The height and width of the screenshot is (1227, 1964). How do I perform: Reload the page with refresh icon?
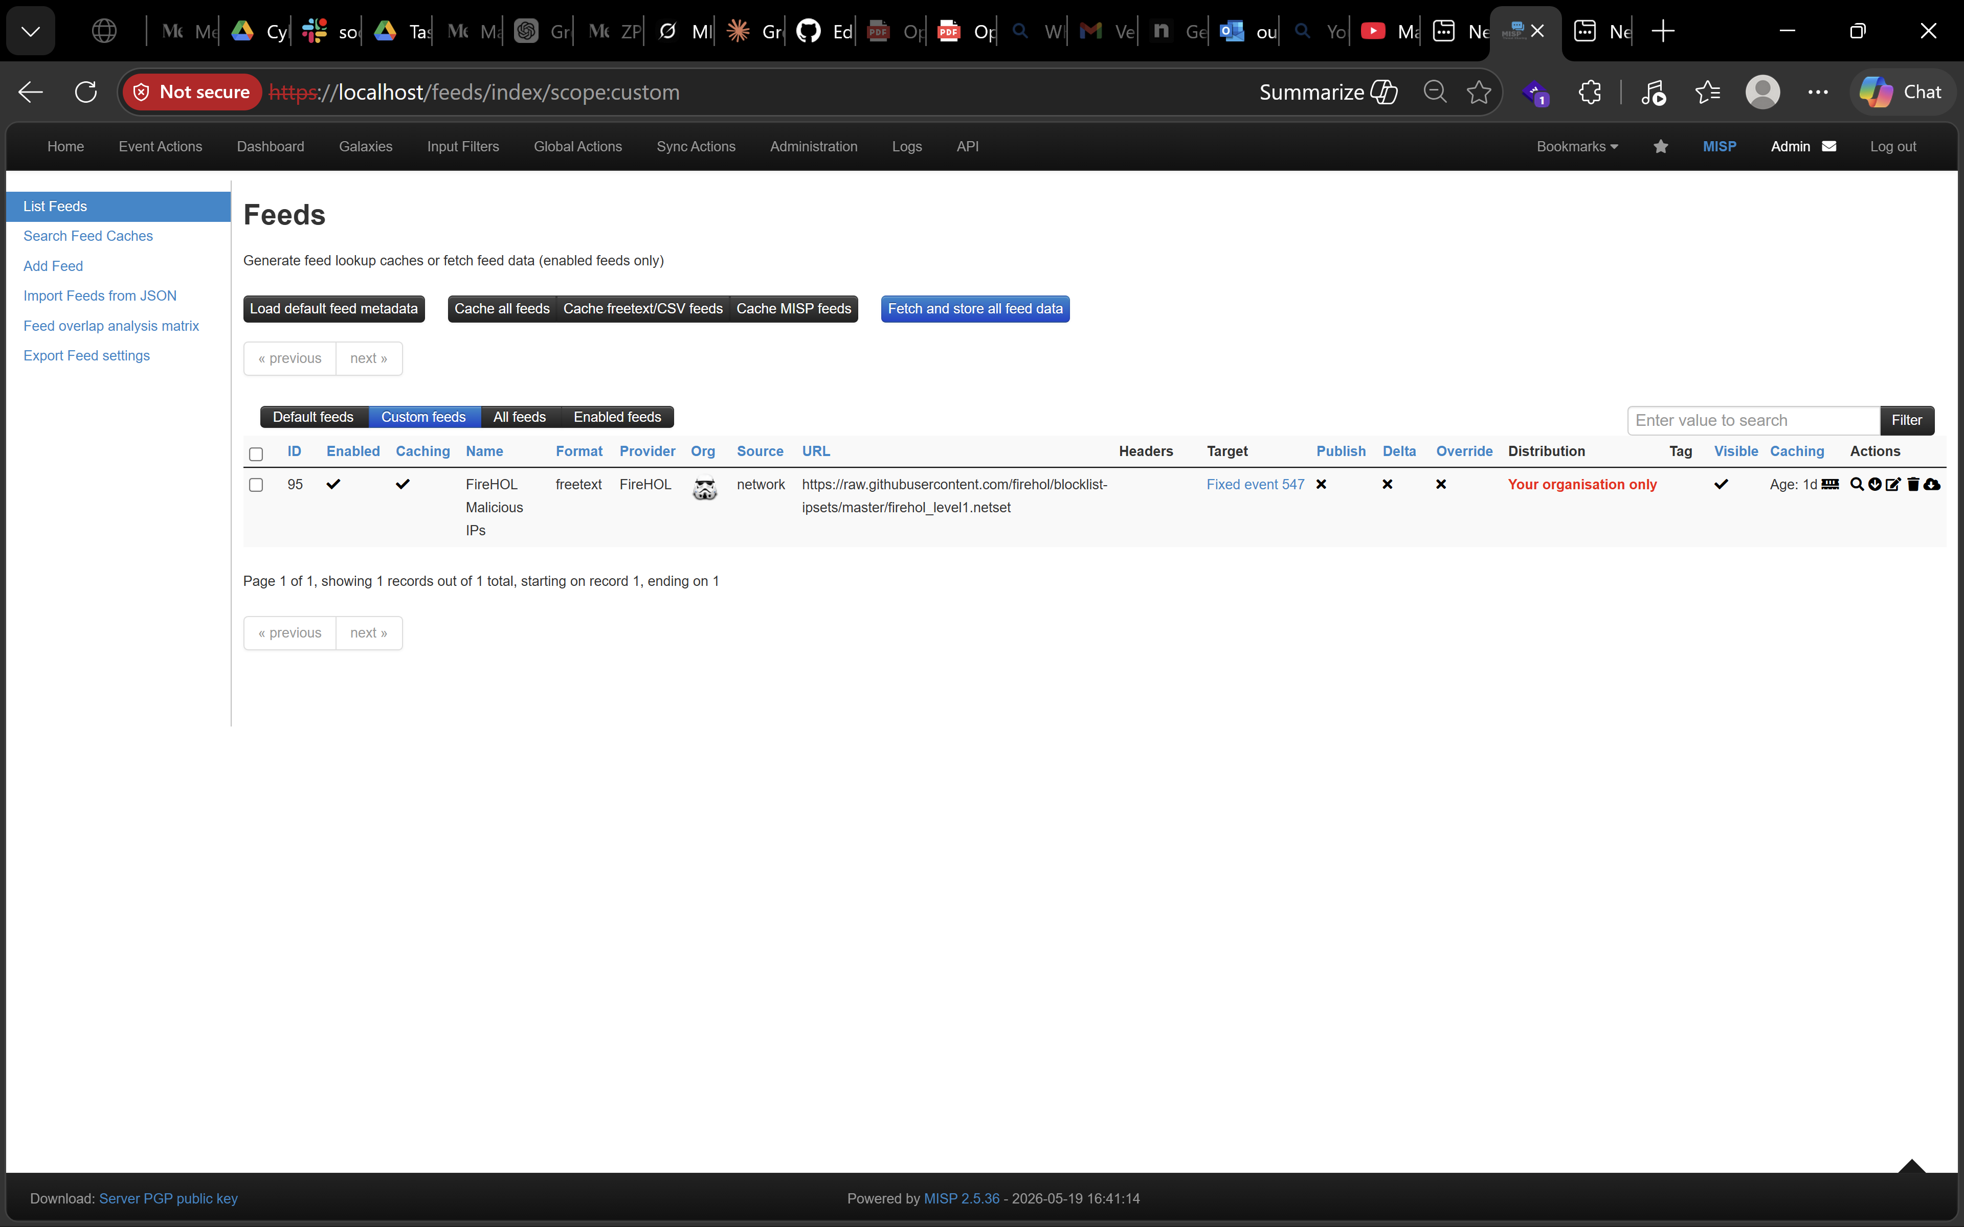[86, 92]
